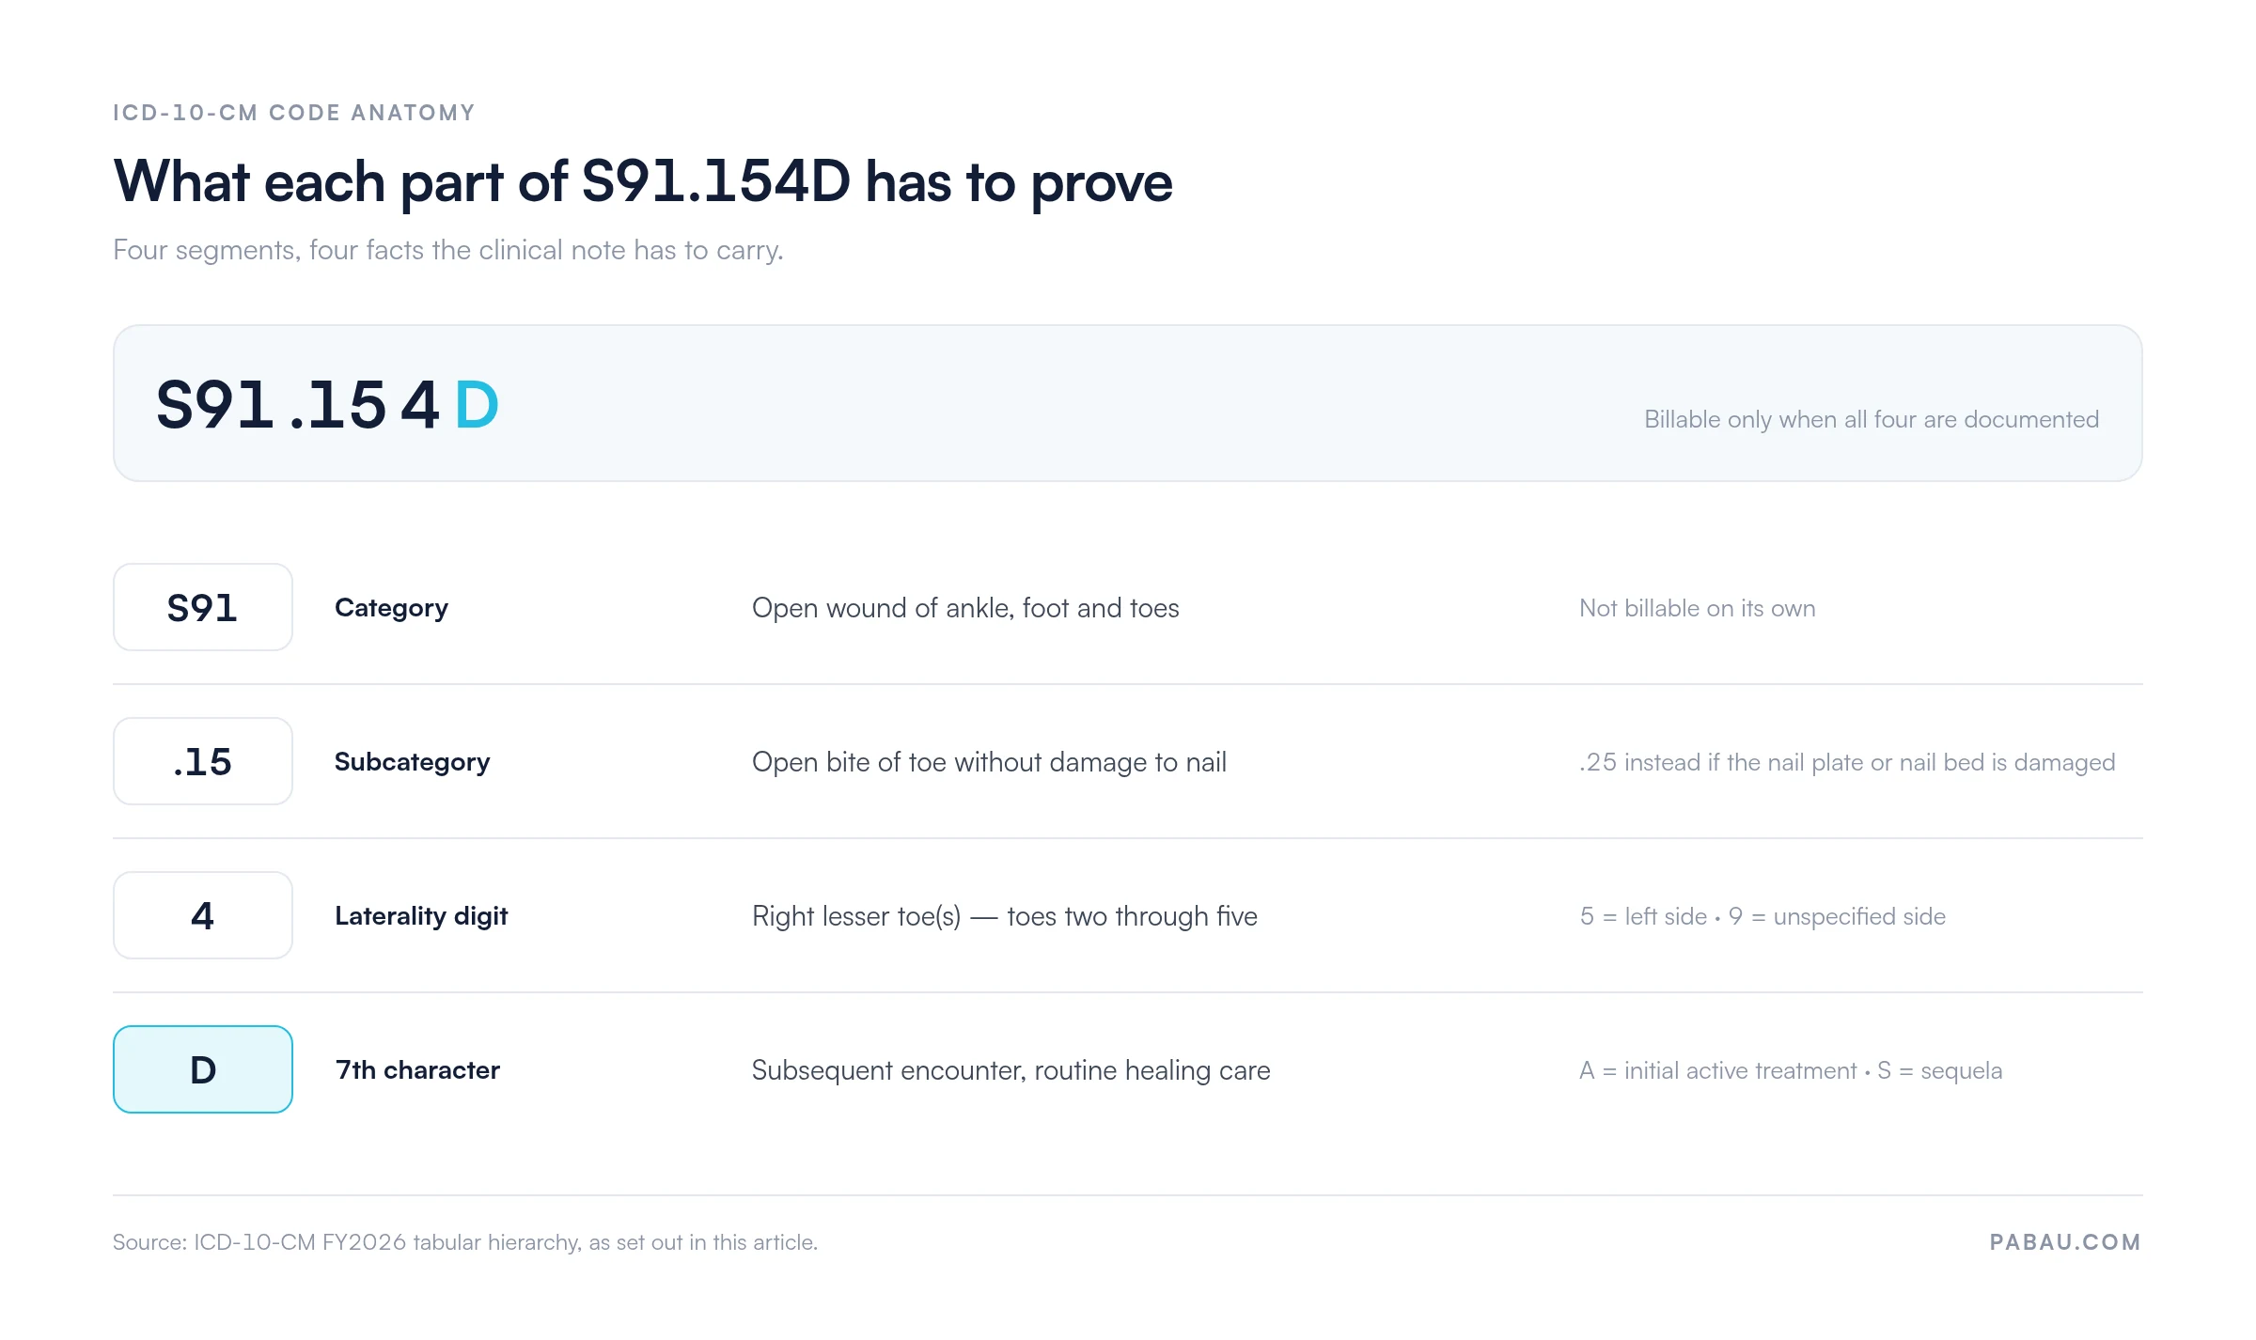The image size is (2256, 1340).
Task: Click the blue D in S91.154D banner
Action: click(x=477, y=405)
